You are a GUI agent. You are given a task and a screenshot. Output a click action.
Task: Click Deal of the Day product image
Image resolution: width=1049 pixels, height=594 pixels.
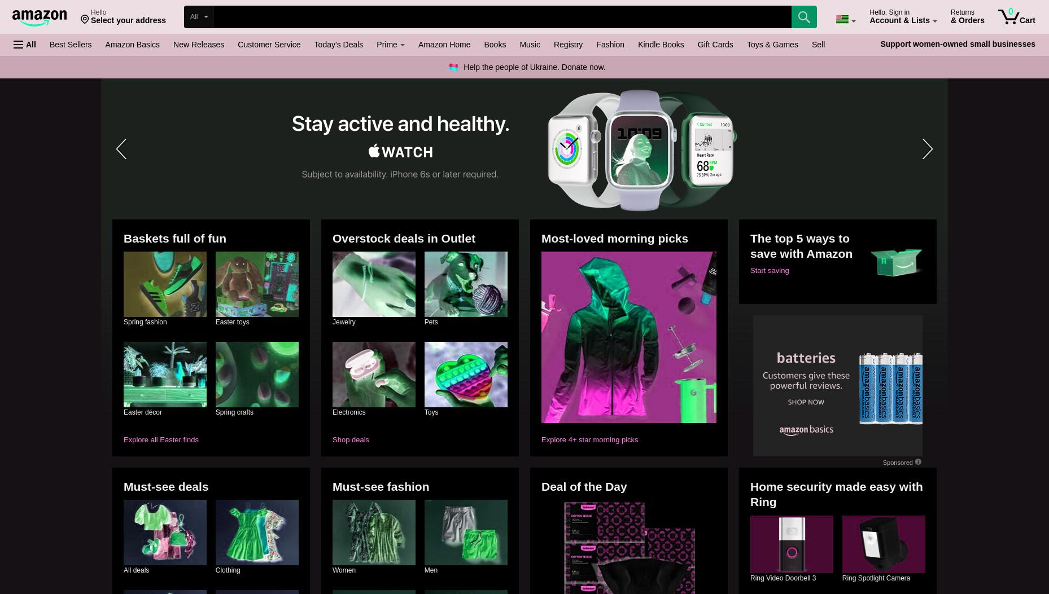click(x=629, y=547)
